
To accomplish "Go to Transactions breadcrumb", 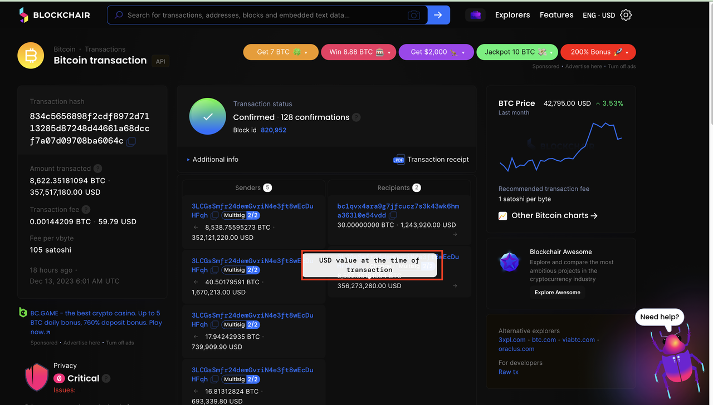I will (105, 49).
